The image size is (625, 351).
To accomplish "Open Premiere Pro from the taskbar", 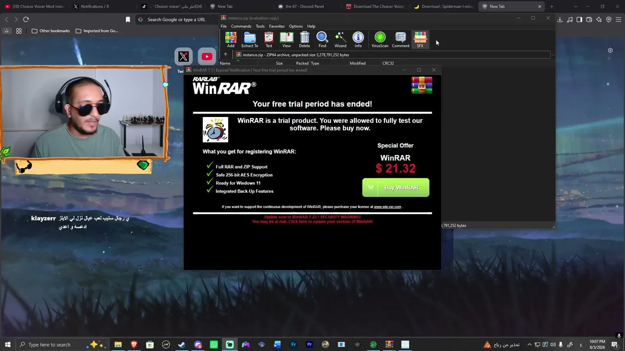I will (310, 345).
